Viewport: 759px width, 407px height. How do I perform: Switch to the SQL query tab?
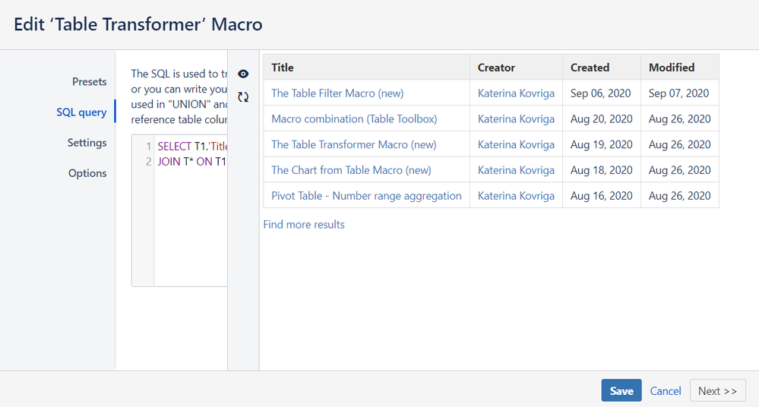tap(81, 112)
